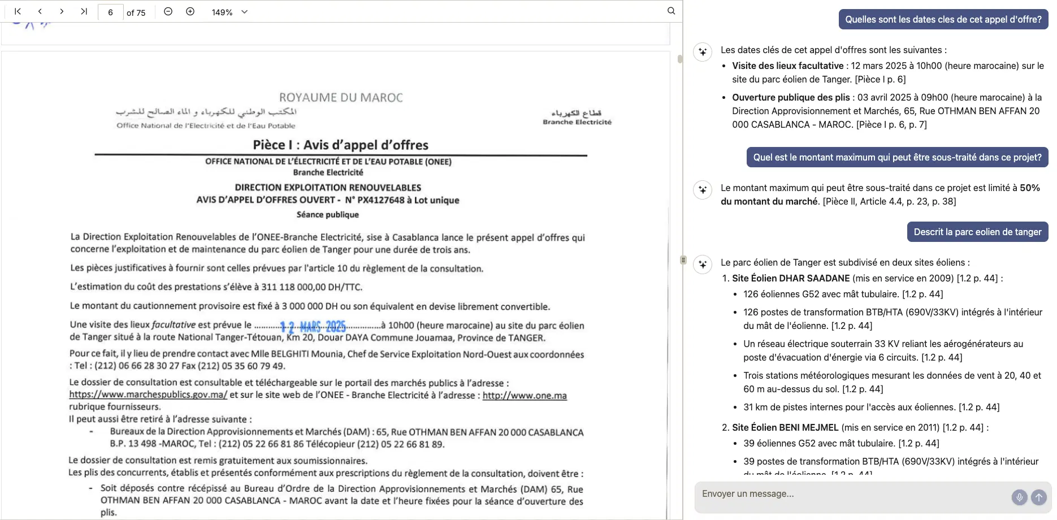Click the ROYAUME DU MAROC header
Image resolution: width=1057 pixels, height=520 pixels.
coord(341,97)
